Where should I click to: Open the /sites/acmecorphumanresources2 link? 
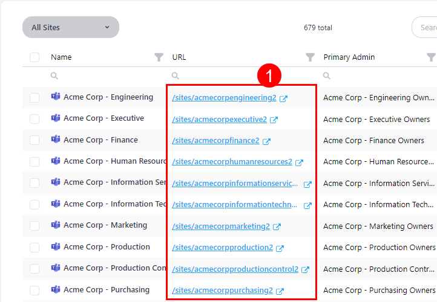232,162
